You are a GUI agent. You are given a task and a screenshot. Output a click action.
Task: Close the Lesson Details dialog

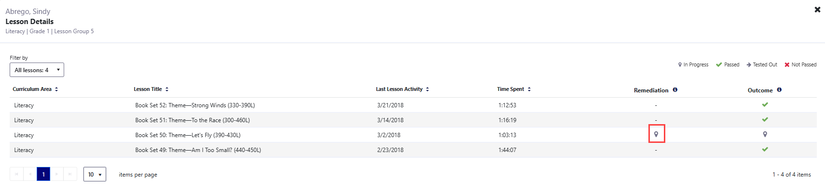point(817,10)
